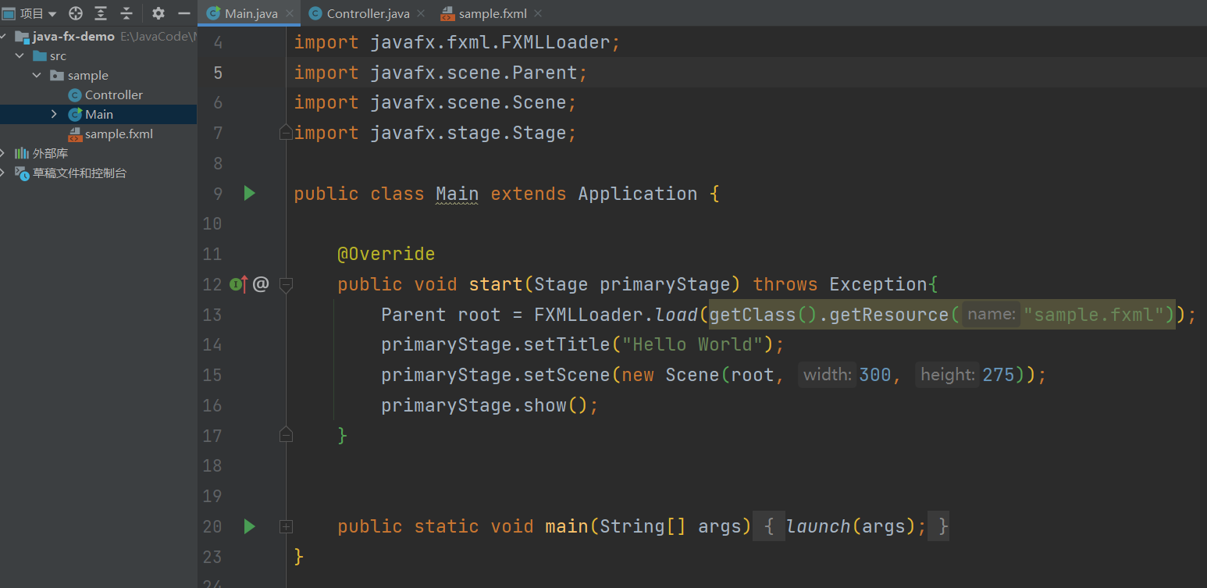Collapse the sample package node
1207x588 pixels.
[37, 76]
